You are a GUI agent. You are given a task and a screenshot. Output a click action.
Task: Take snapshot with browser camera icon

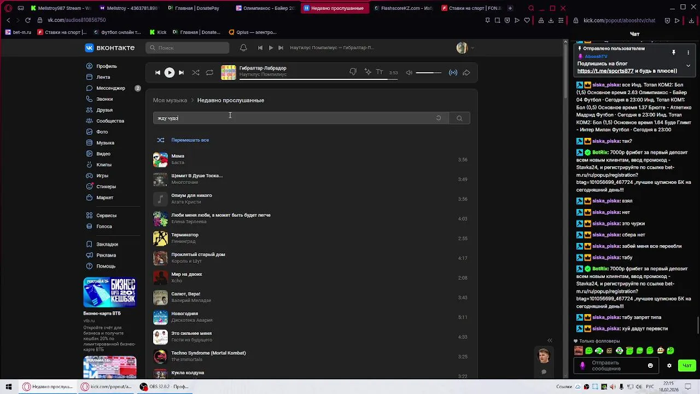pos(497,20)
